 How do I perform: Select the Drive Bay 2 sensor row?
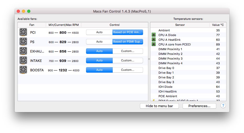(188, 77)
